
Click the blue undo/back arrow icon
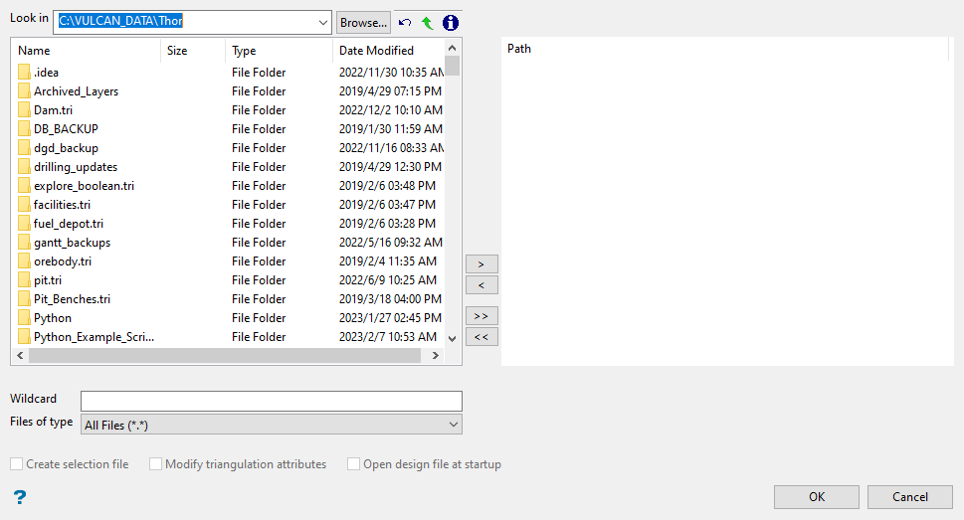tap(404, 22)
